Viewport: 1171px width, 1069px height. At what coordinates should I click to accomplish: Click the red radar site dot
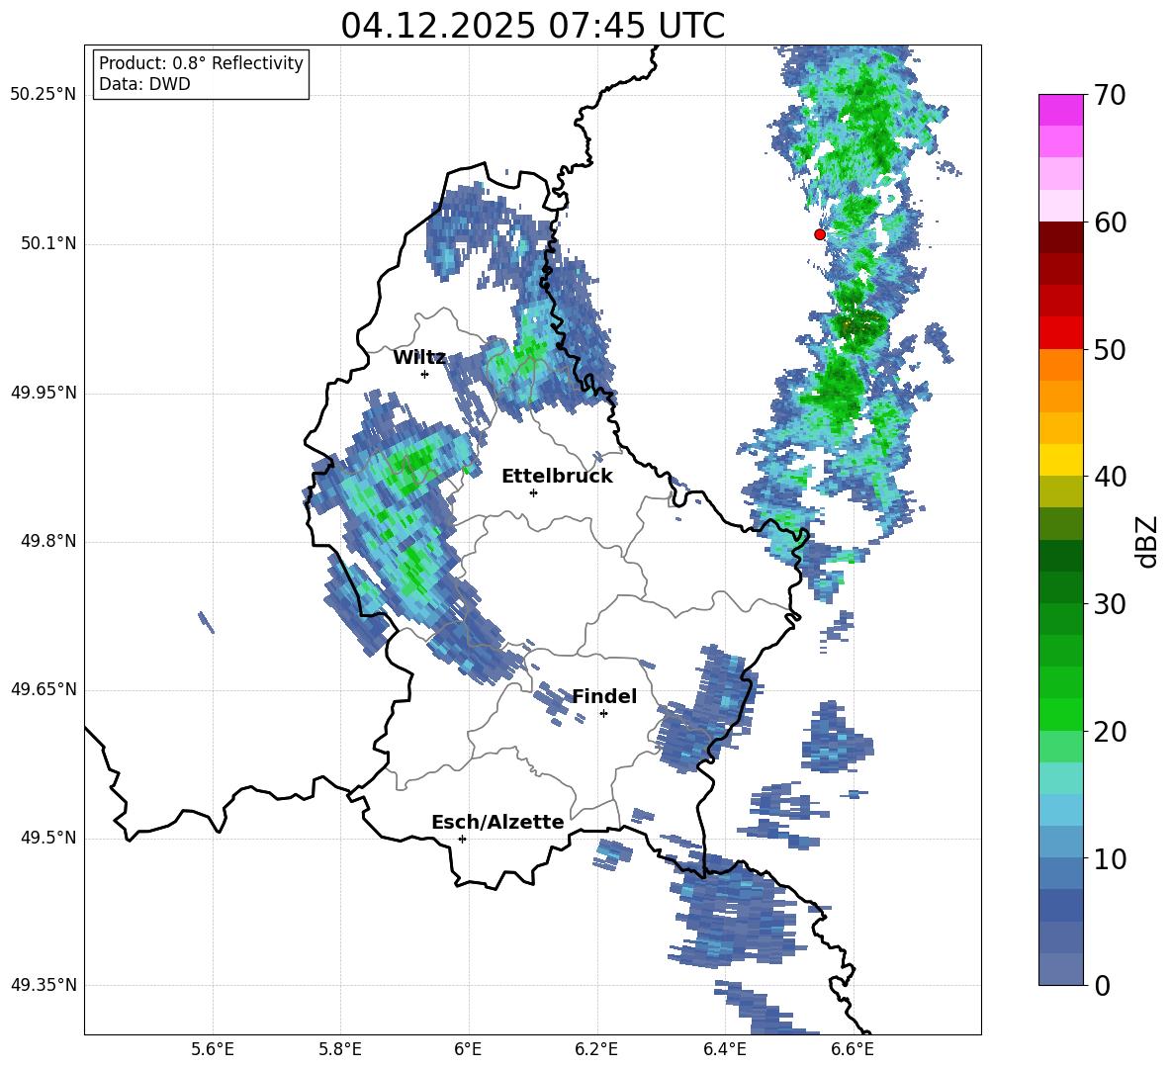pos(820,234)
